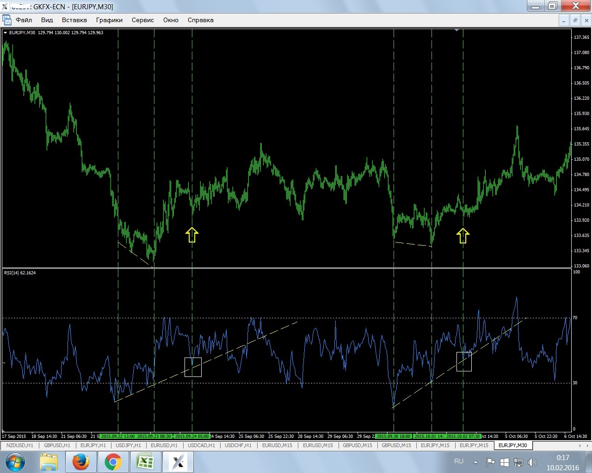Click the 17 Sep 2015 date label
The image size is (592, 473).
[14, 436]
